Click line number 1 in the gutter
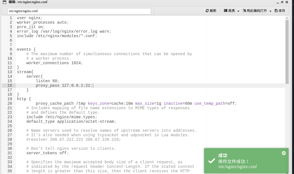The width and height of the screenshot is (294, 174). click(11, 18)
